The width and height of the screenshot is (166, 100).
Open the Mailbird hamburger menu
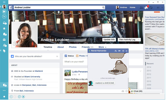tap(4, 2)
